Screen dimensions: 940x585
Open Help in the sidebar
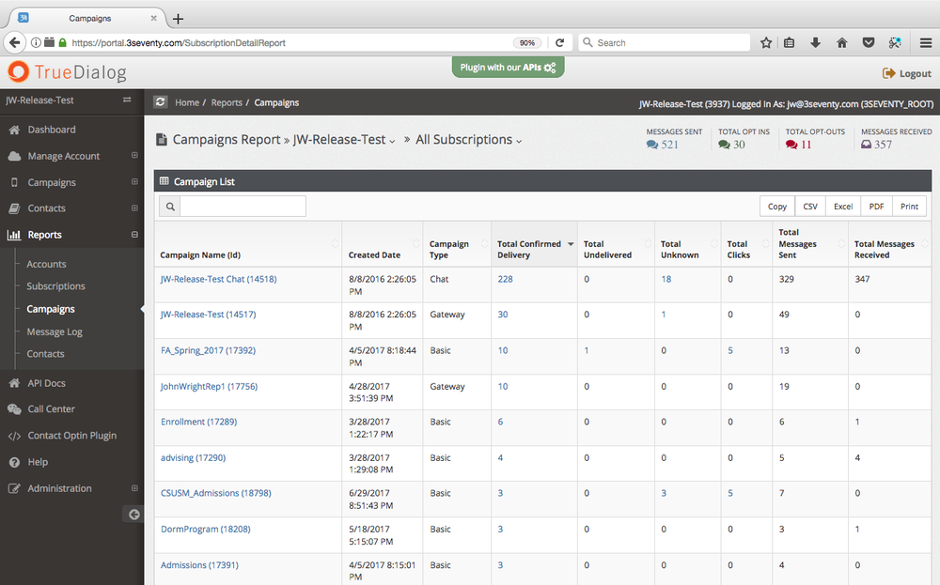click(x=38, y=462)
